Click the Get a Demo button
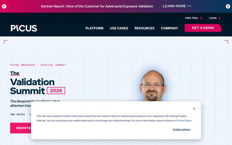Viewport: 232px width, 145px height. (203, 28)
